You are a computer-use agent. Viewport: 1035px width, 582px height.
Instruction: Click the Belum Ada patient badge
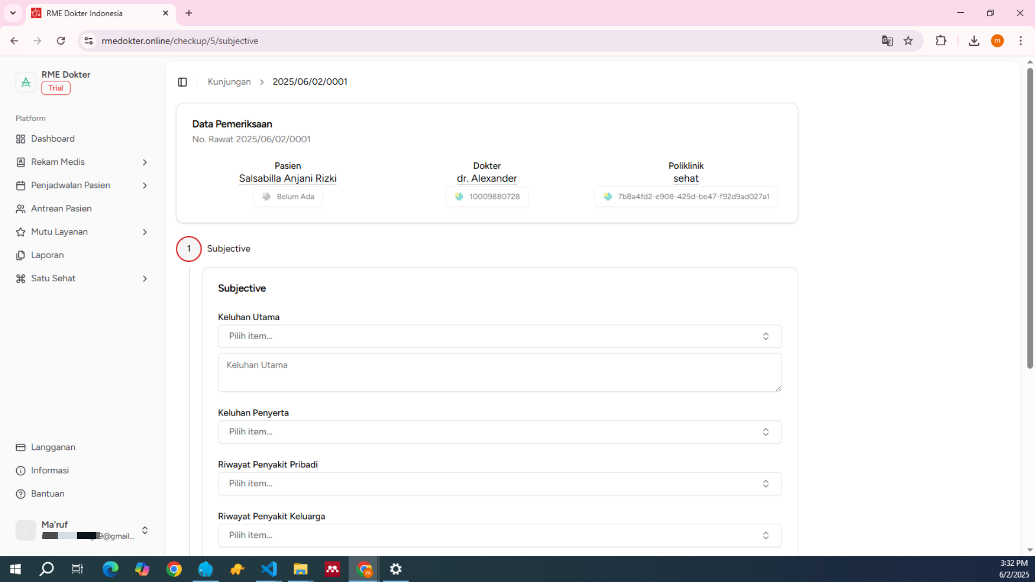pos(288,197)
